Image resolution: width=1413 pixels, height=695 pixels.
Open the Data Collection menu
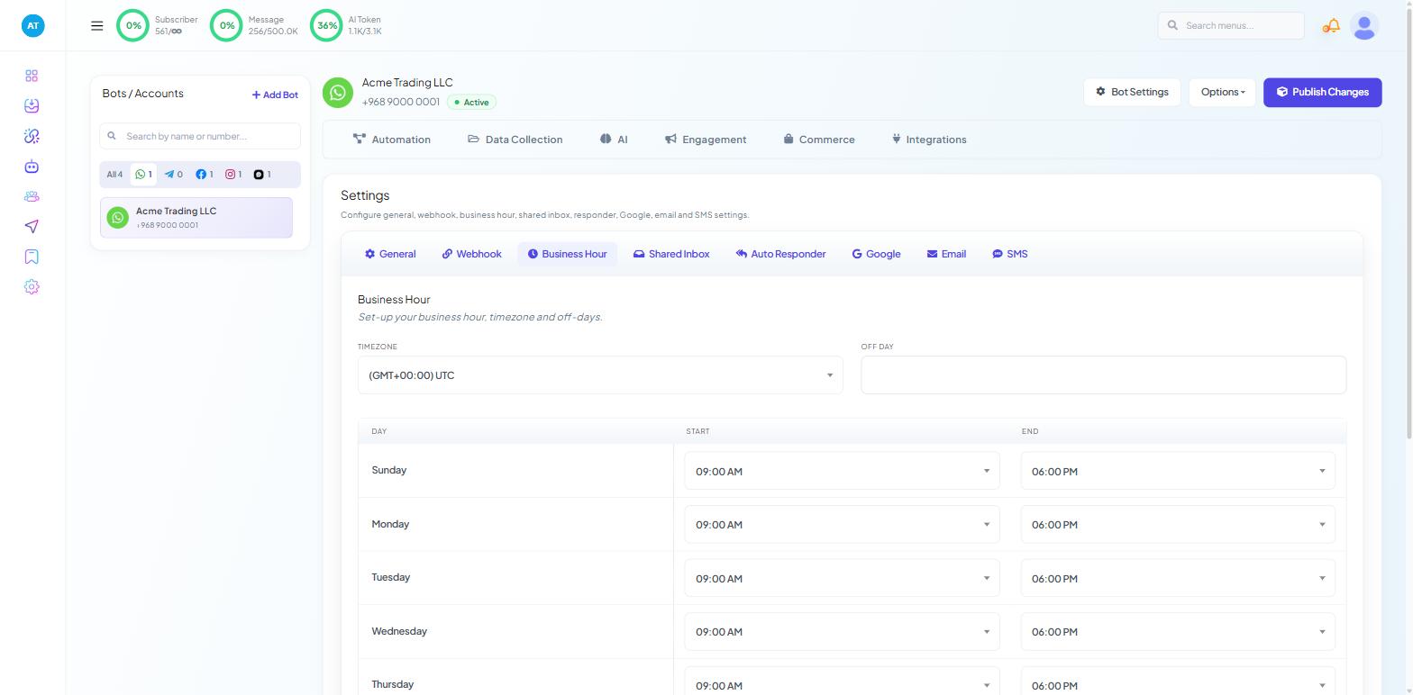click(x=515, y=140)
